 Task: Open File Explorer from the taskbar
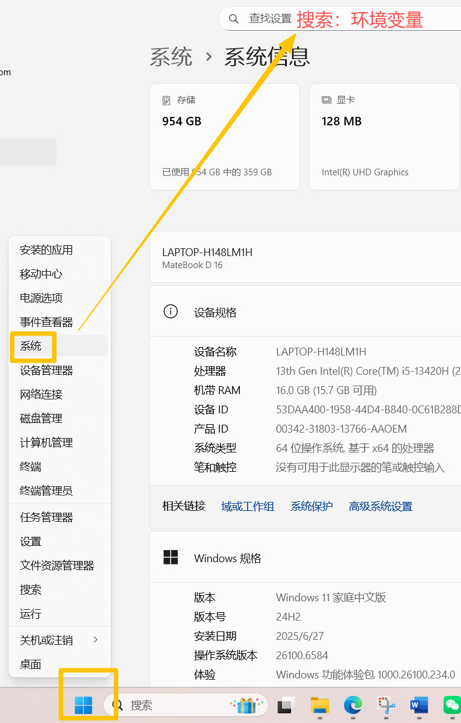coord(319,705)
